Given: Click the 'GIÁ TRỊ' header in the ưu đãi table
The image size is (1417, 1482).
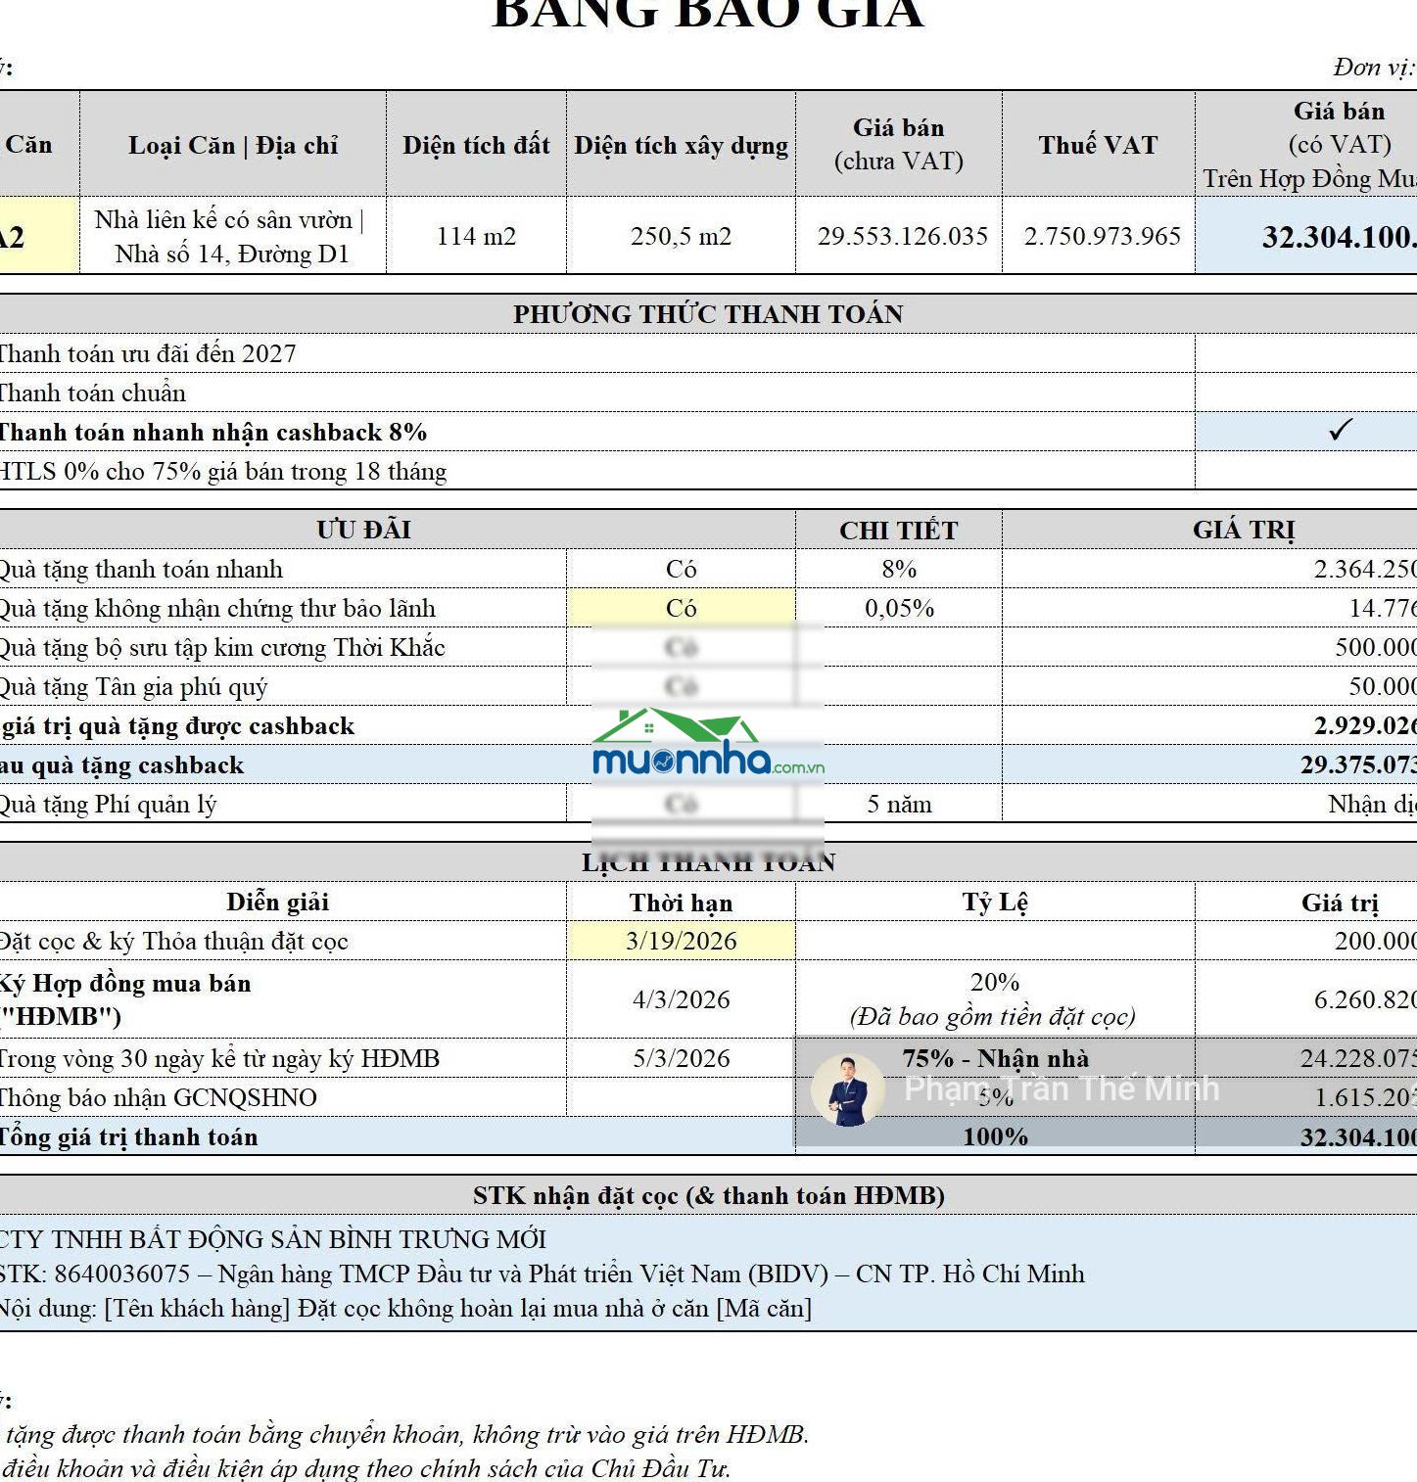Looking at the screenshot, I should coord(1243,530).
